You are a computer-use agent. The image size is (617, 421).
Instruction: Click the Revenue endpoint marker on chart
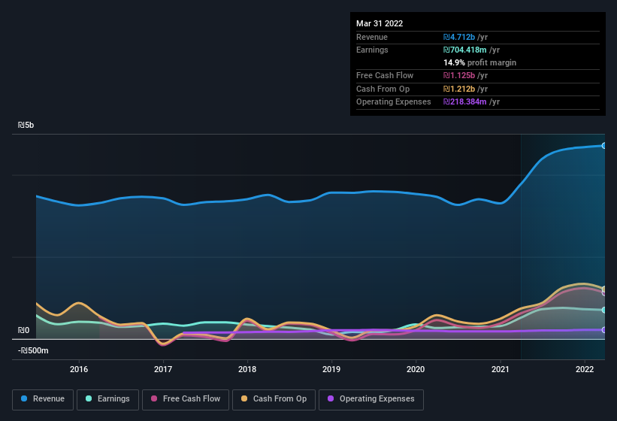coord(603,146)
